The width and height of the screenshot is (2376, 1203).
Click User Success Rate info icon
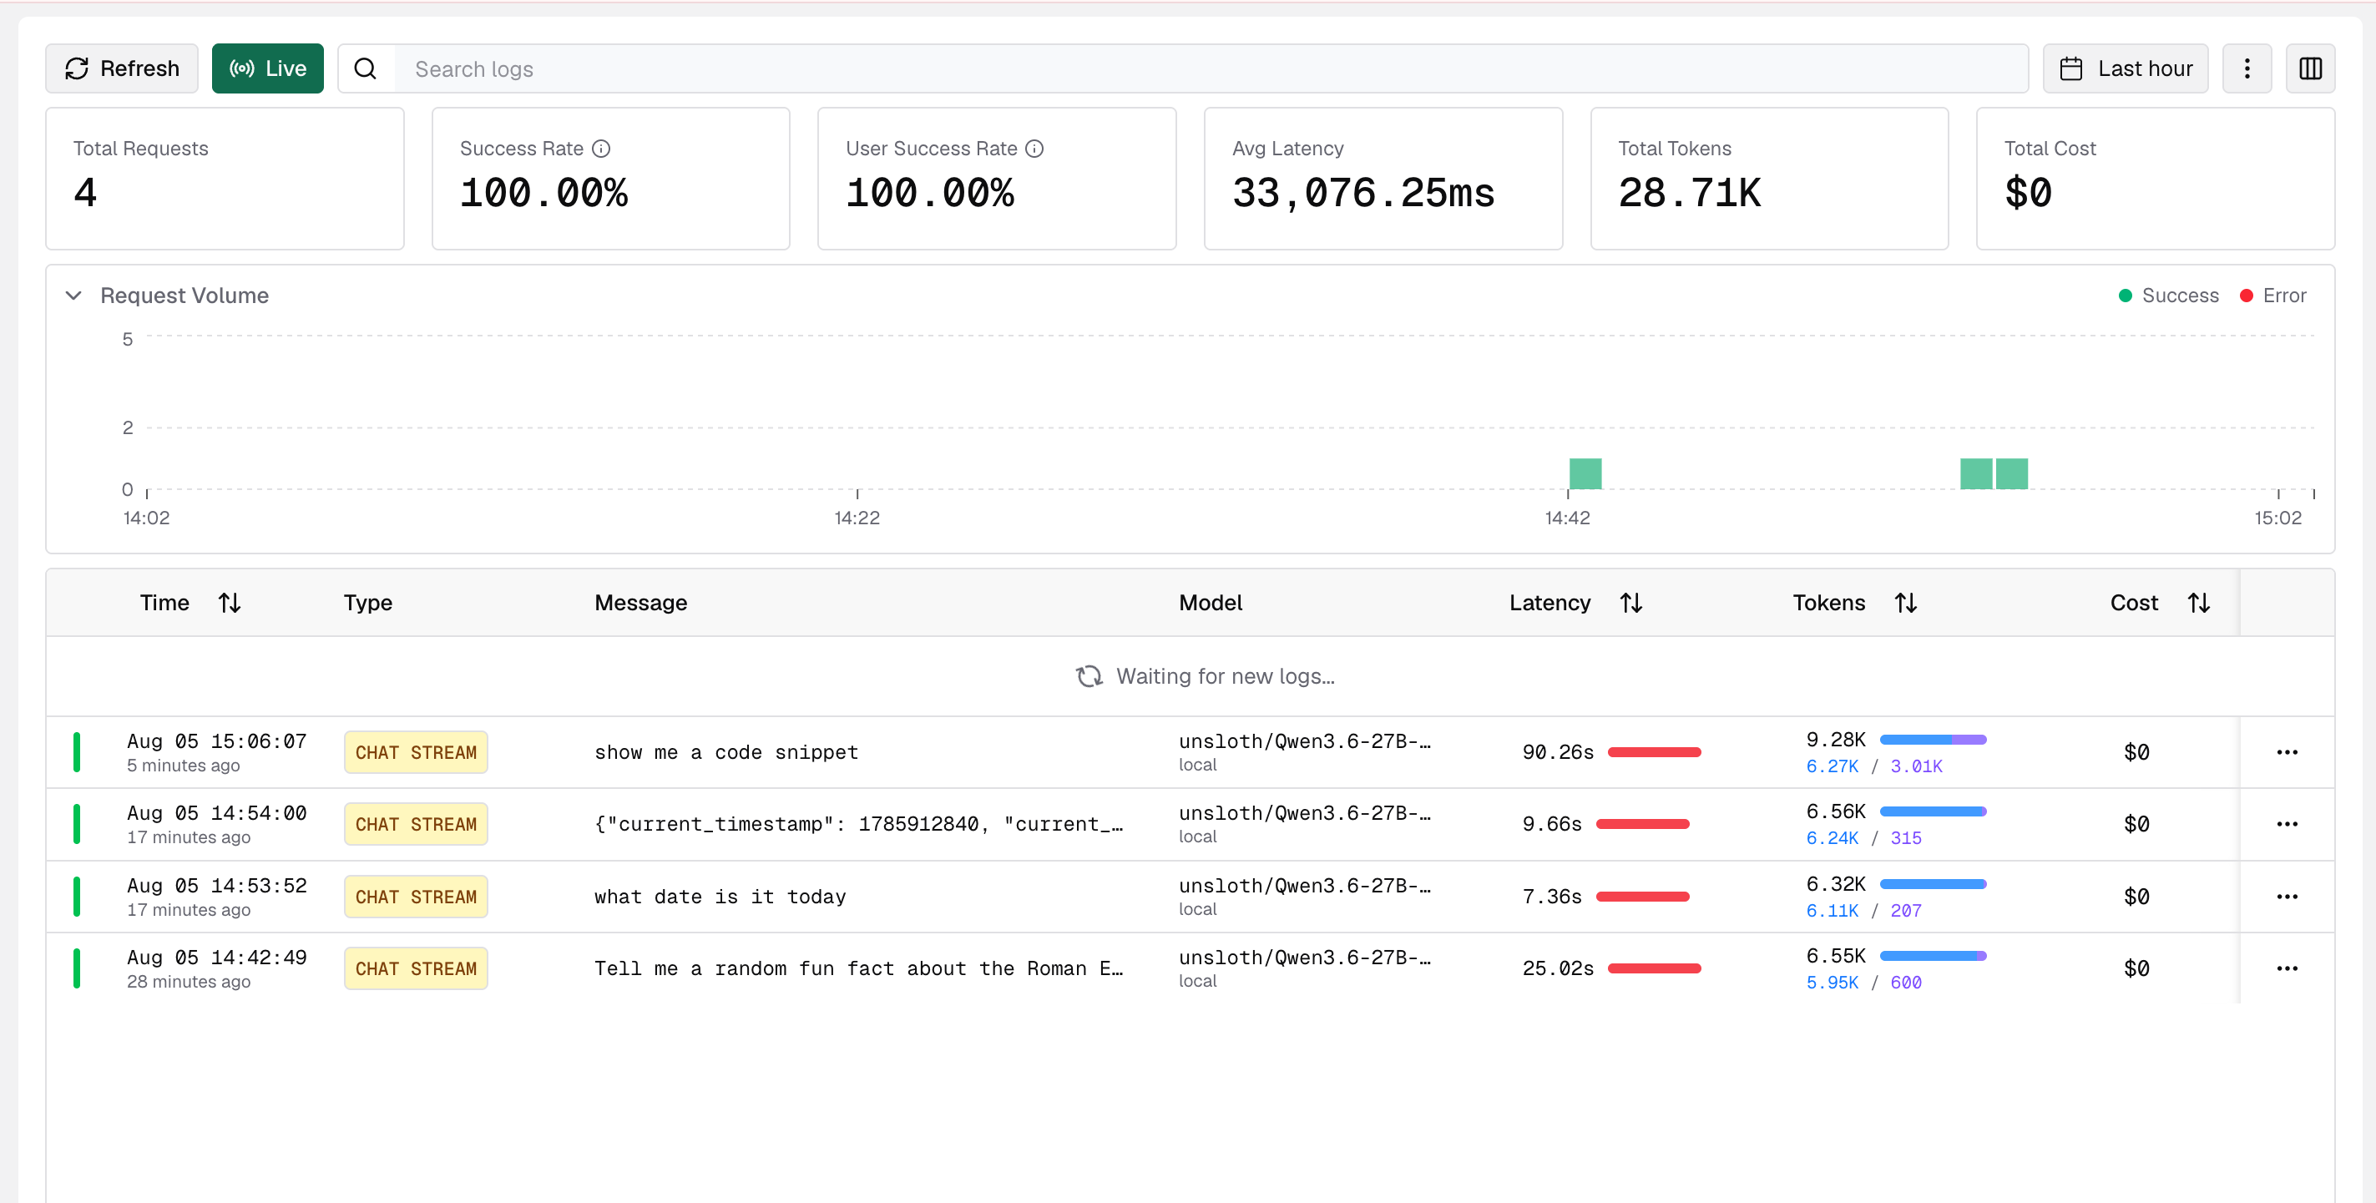click(1035, 149)
